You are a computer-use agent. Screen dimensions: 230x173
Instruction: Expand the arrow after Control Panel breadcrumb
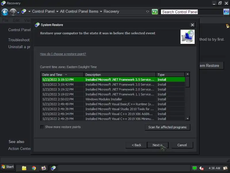[x=57, y=12]
